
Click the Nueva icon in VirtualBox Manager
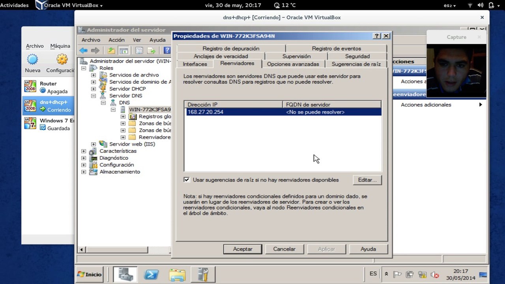pyautogui.click(x=32, y=60)
